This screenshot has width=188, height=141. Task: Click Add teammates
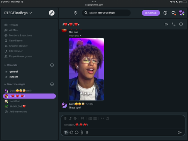point(18,112)
